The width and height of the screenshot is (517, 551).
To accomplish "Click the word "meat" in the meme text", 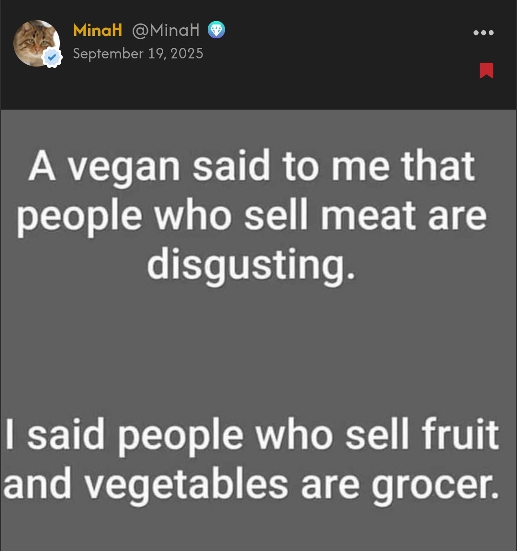I will tap(368, 215).
